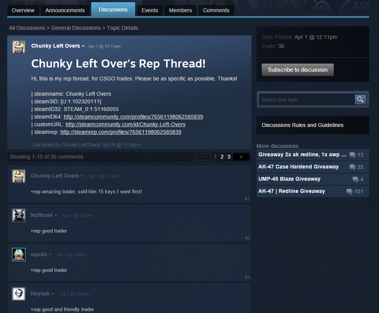Open Chunky Left Overs' avatar in original post

19,47
